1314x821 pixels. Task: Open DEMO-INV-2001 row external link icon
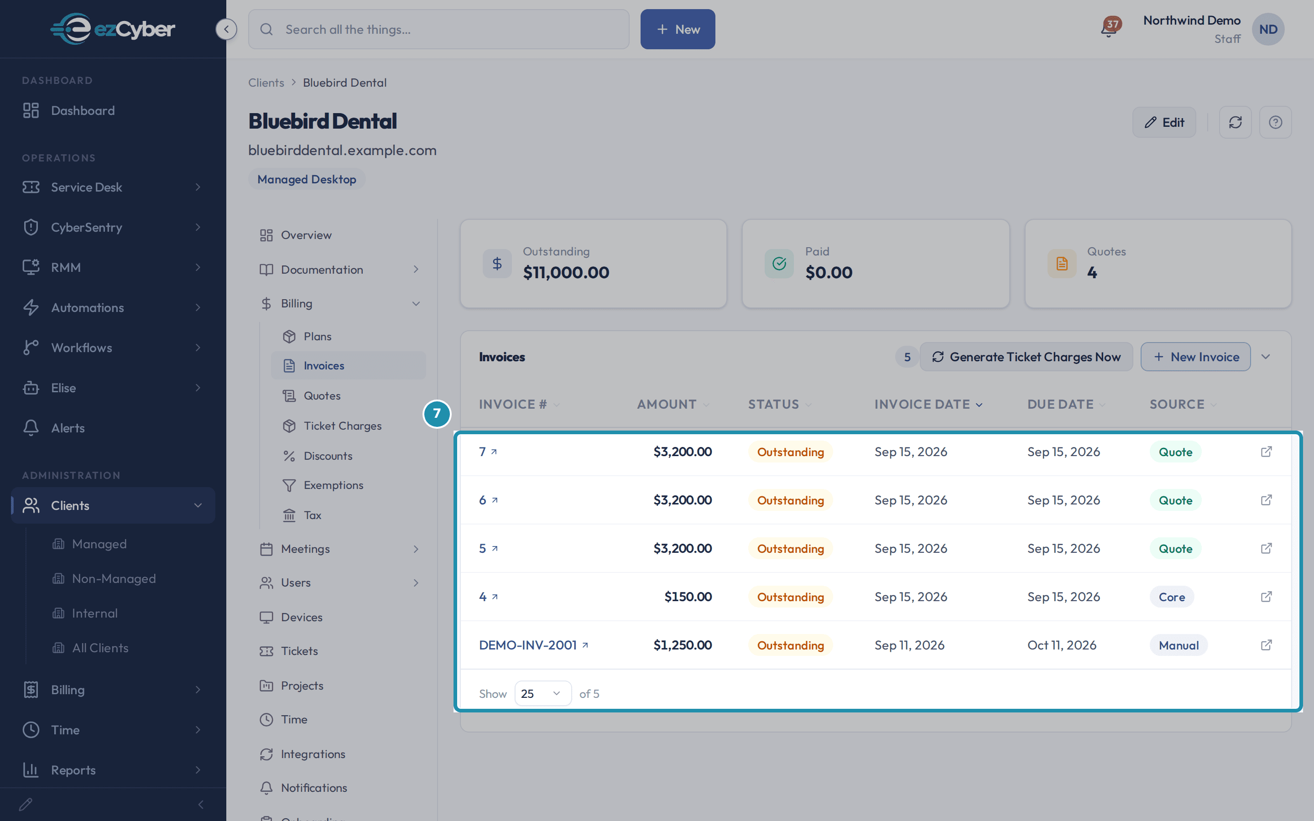point(1266,645)
